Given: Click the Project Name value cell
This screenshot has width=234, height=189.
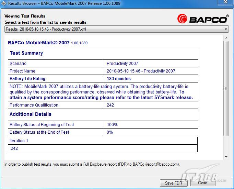Looking at the screenshot, I should coord(151,71).
